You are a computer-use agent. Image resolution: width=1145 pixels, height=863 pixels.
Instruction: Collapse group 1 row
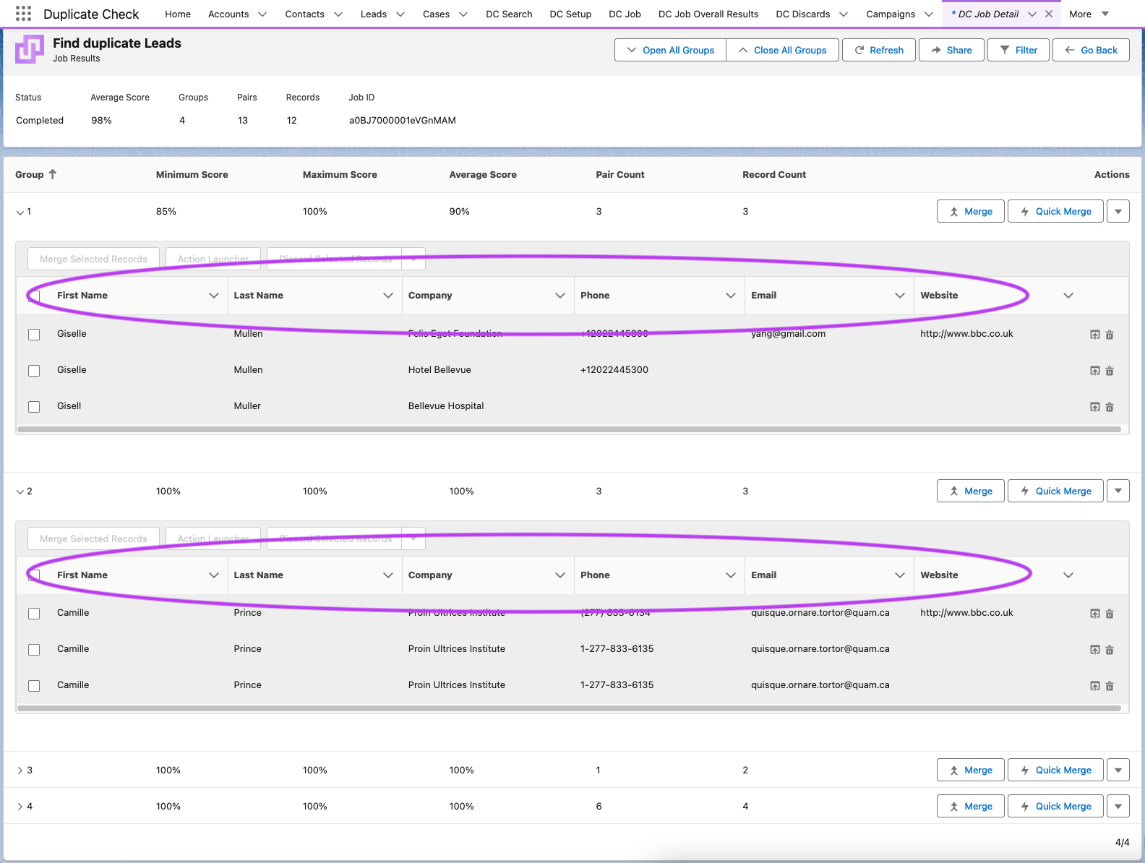point(20,212)
